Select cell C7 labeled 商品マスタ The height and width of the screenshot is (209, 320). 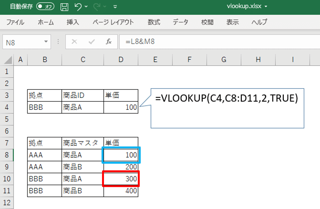tap(83, 143)
